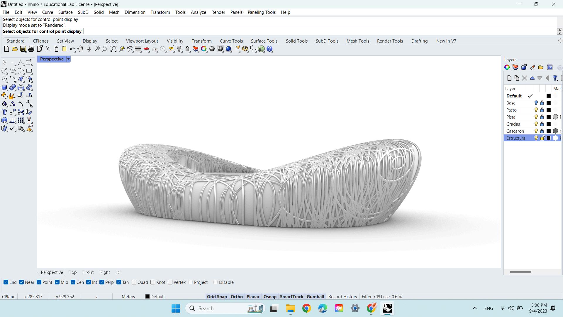563x317 pixels.
Task: Toggle visibility bulb of Pasto layer
Action: pos(536,110)
